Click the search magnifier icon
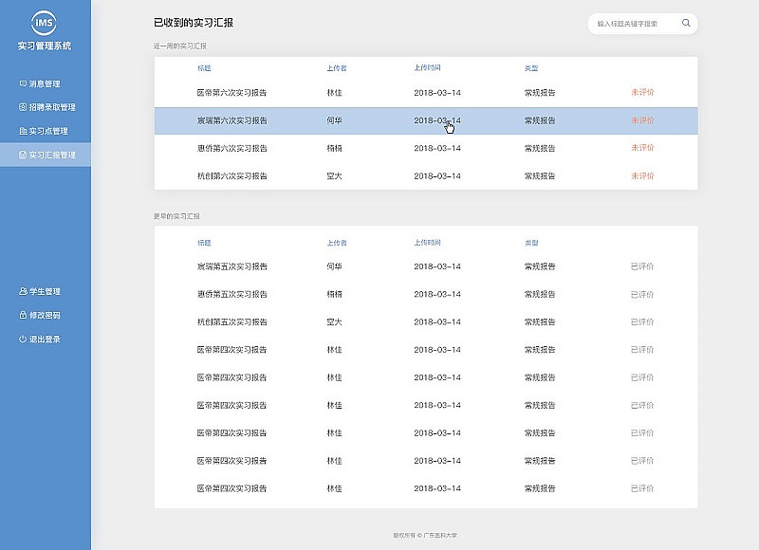 [686, 23]
